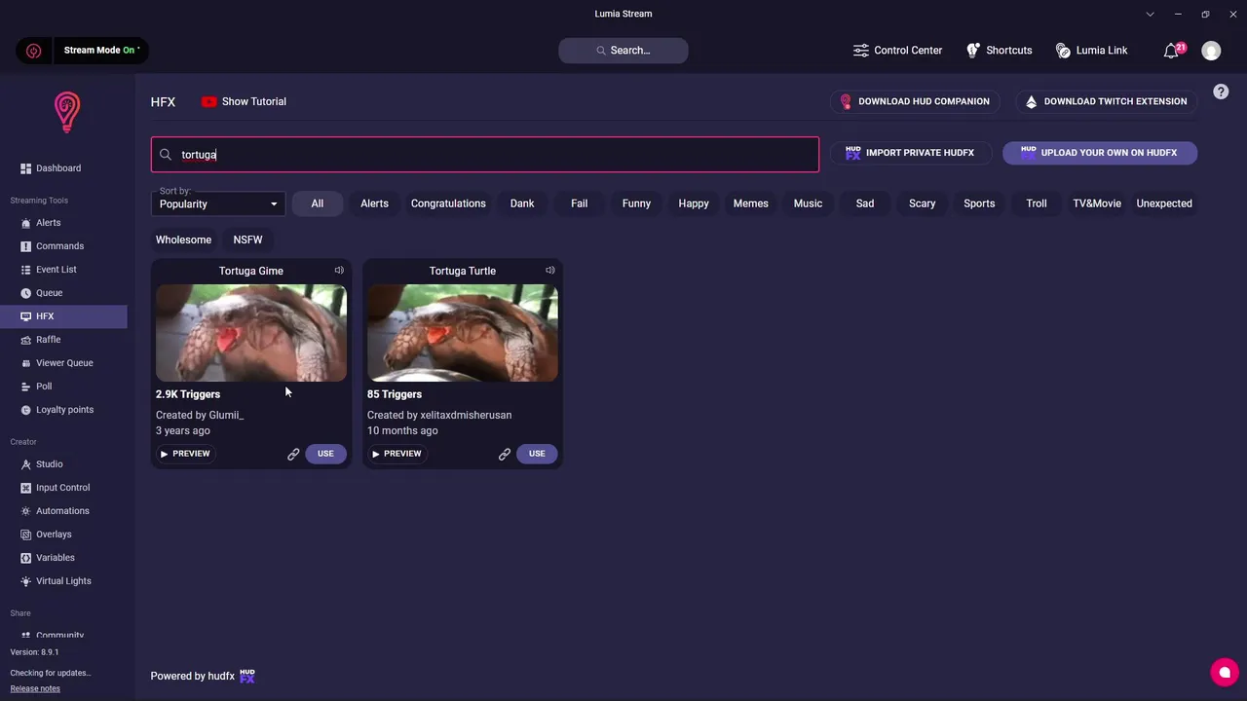Click Download Twitch Extension button

tap(1106, 101)
